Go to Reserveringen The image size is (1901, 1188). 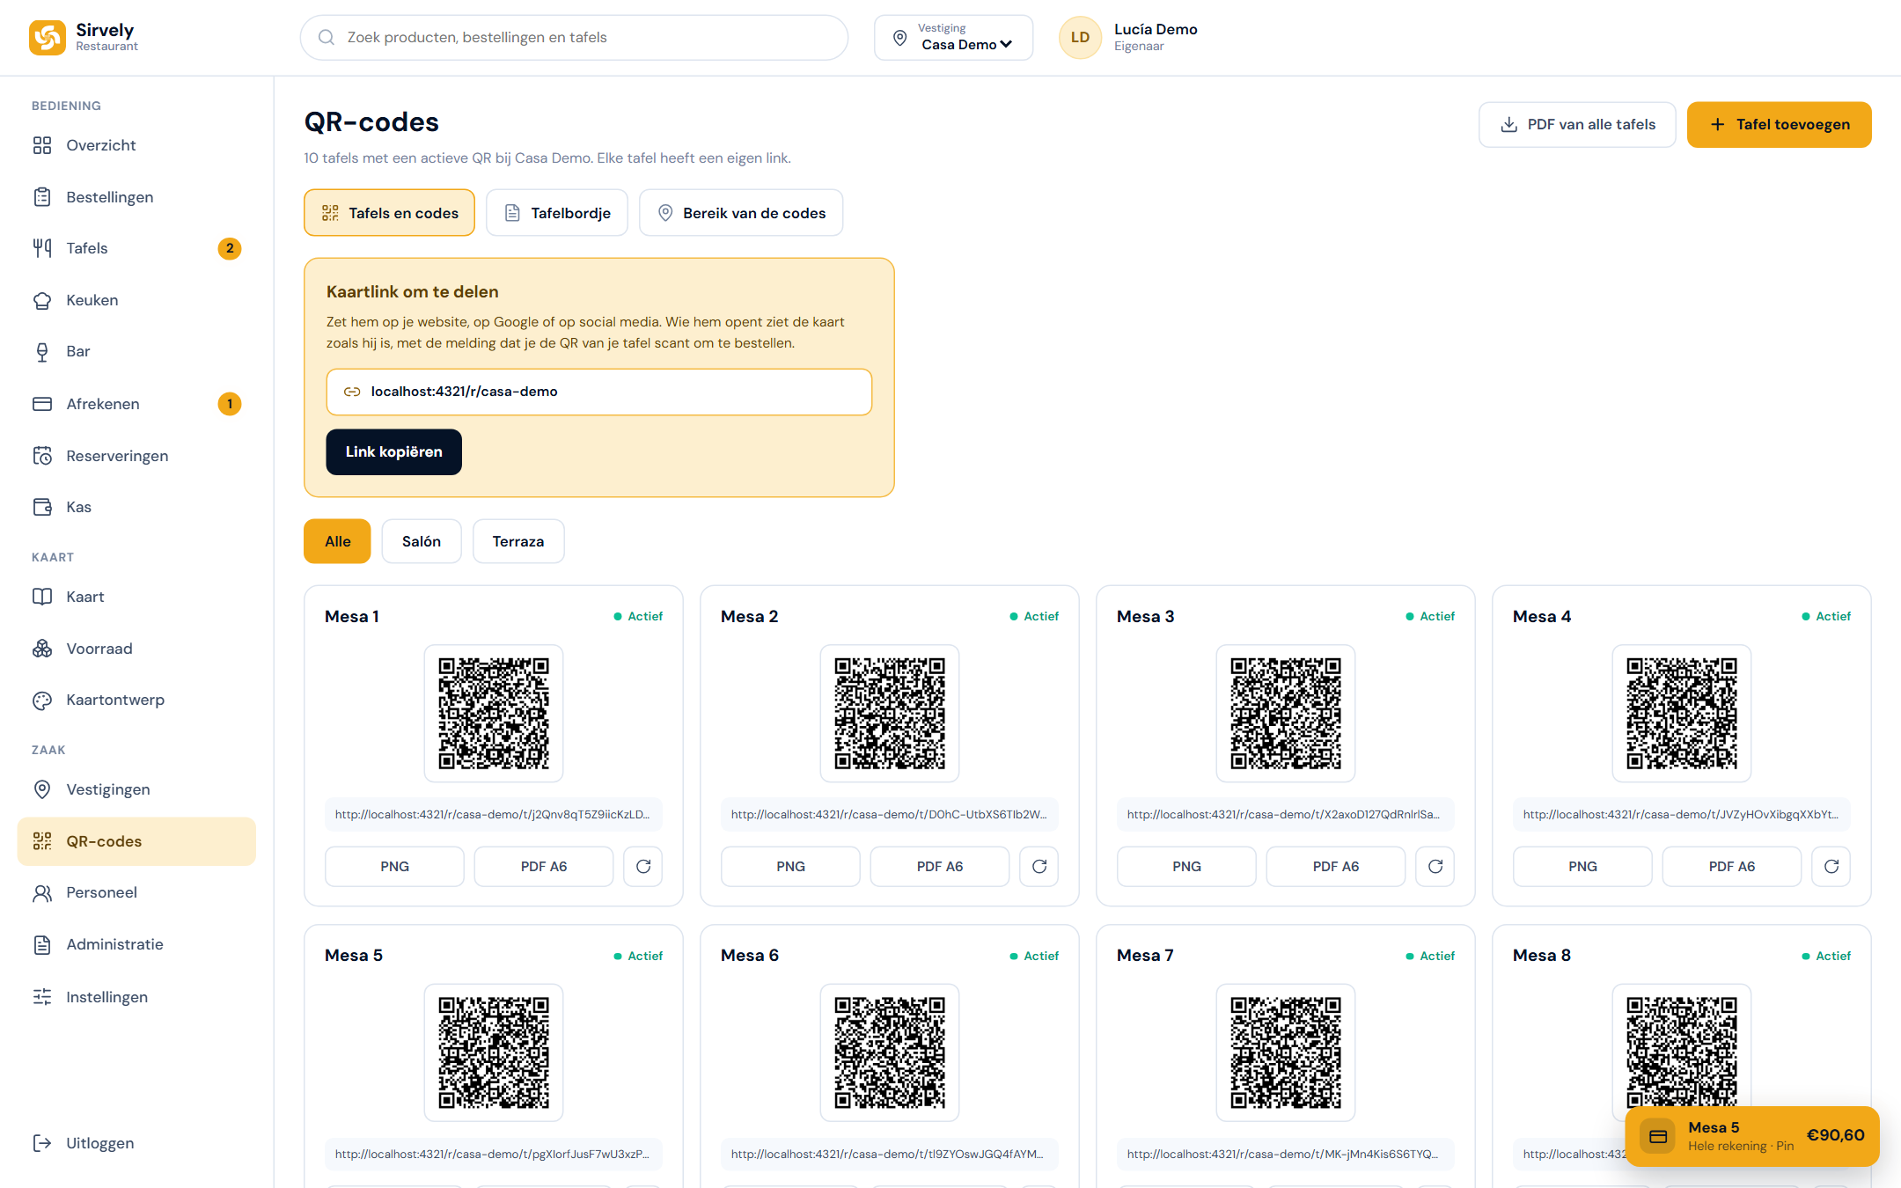pos(136,456)
